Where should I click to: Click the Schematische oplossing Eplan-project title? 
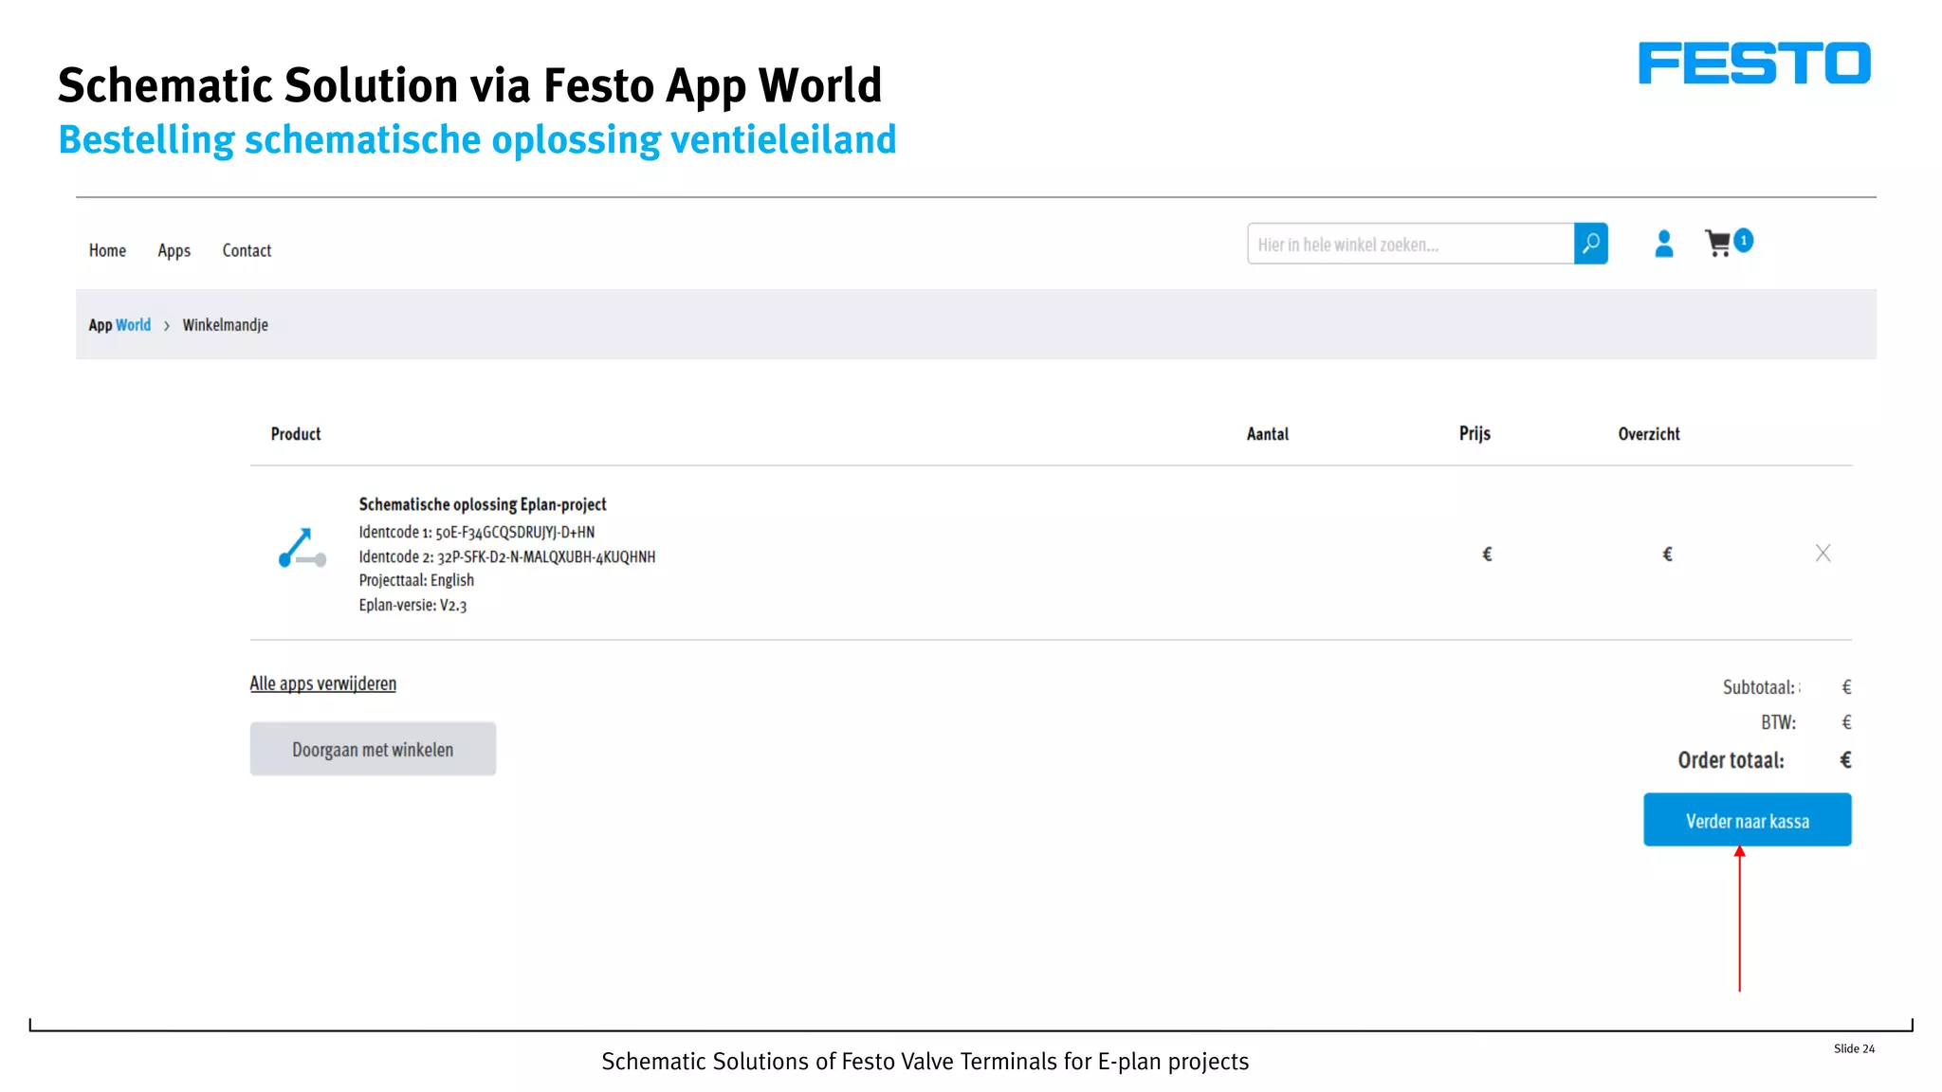(x=482, y=504)
